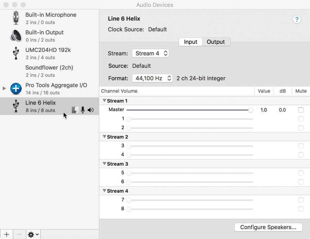The image size is (310, 239).
Task: Open the Stream 4 selection dropdown
Action: (x=150, y=53)
